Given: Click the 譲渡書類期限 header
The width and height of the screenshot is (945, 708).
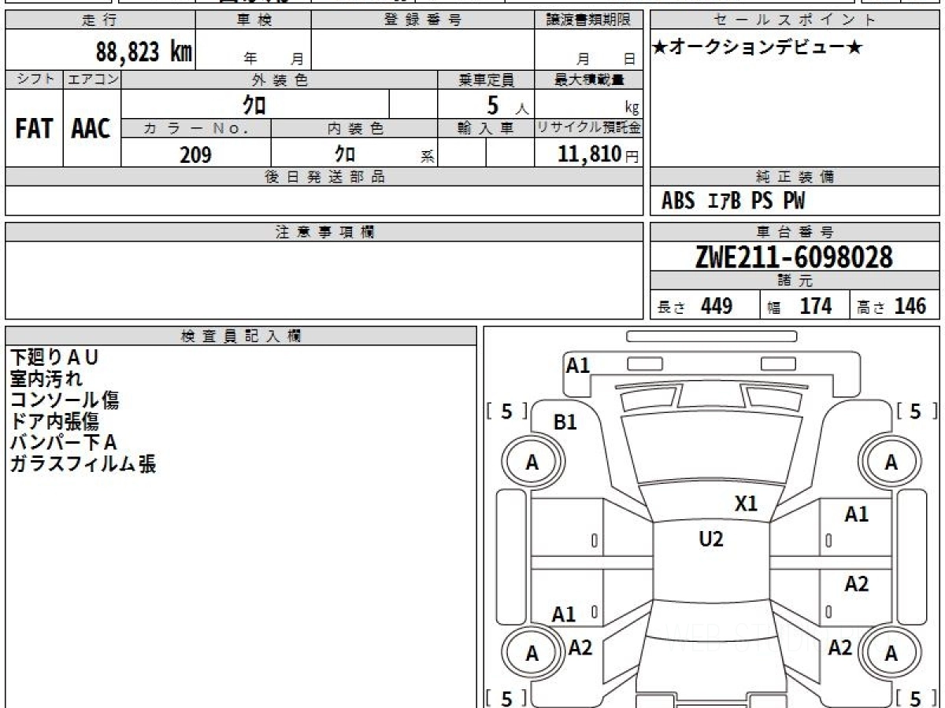Looking at the screenshot, I should pyautogui.click(x=588, y=20).
